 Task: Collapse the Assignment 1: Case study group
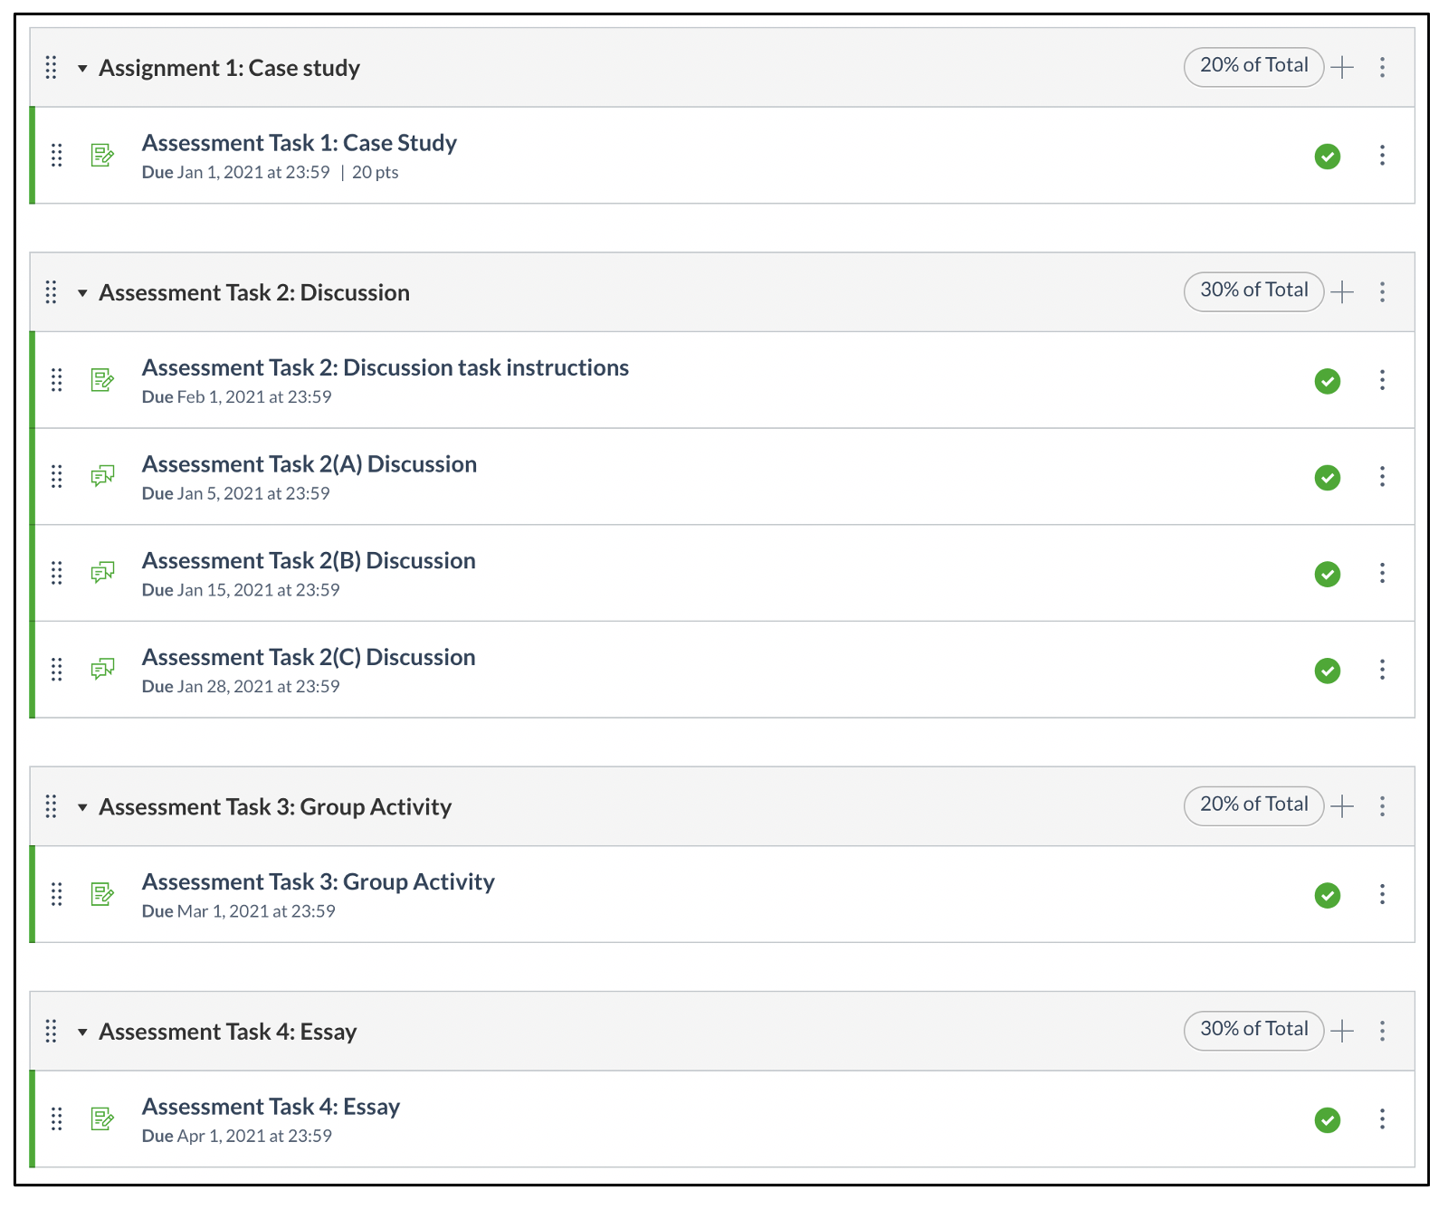point(82,69)
